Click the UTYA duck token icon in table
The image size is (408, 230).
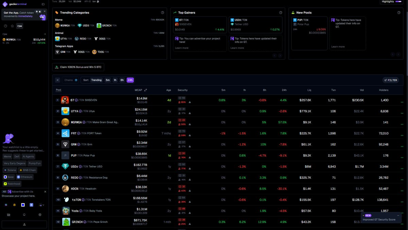point(65,111)
